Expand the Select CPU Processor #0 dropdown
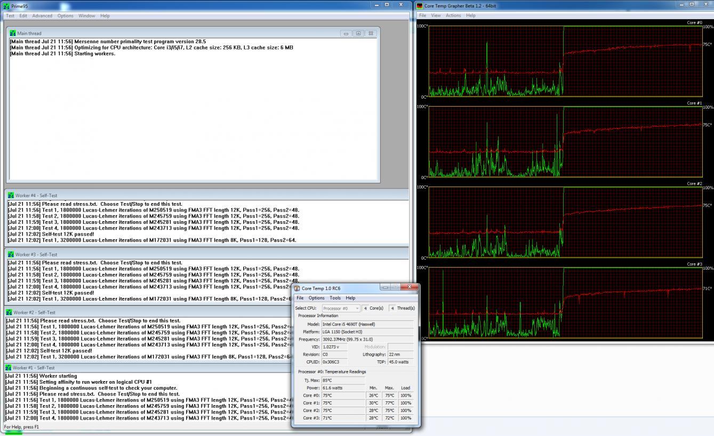Viewport: 714px width, 436px height. [x=341, y=308]
